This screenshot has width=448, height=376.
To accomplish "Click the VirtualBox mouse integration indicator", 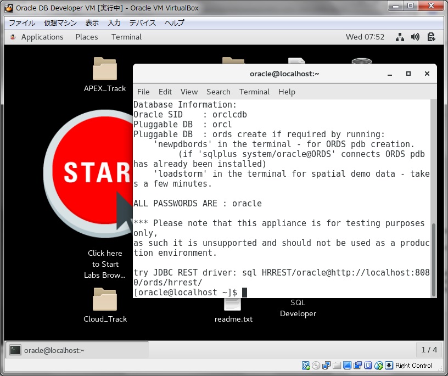I will (x=379, y=366).
